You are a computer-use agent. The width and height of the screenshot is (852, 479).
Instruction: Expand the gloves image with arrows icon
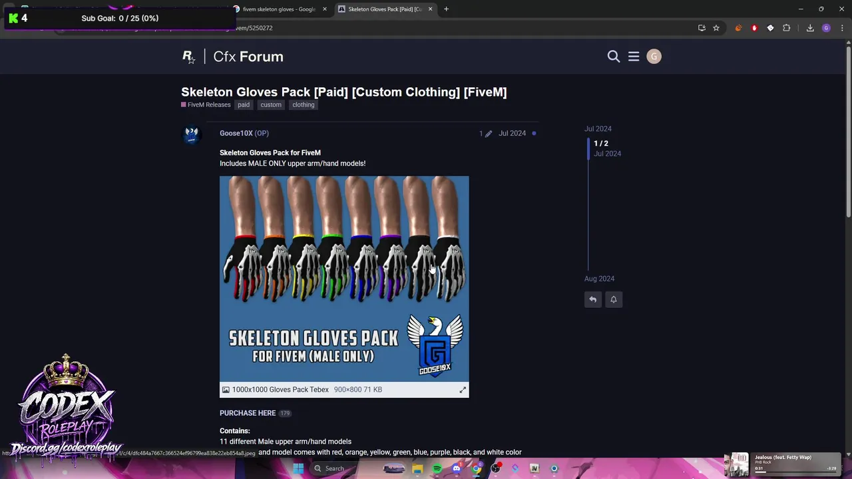[x=463, y=390]
